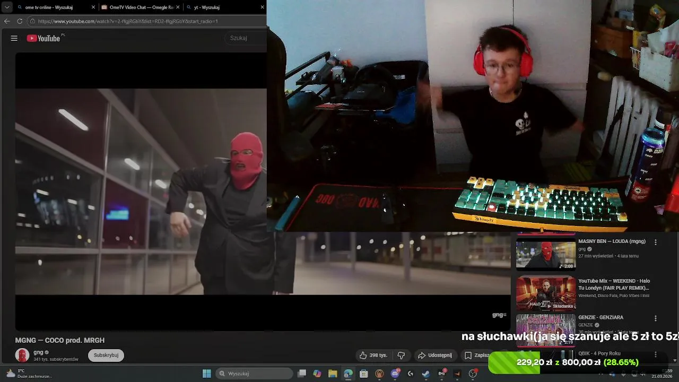
Task: Open Microsoft Store from the taskbar
Action: click(364, 374)
